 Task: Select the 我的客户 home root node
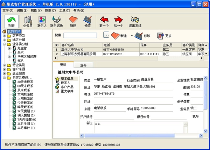click(14, 31)
